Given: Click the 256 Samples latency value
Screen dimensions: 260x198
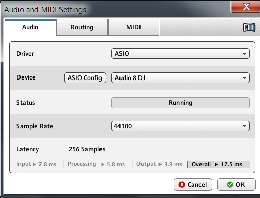Looking at the screenshot, I should tap(87, 149).
